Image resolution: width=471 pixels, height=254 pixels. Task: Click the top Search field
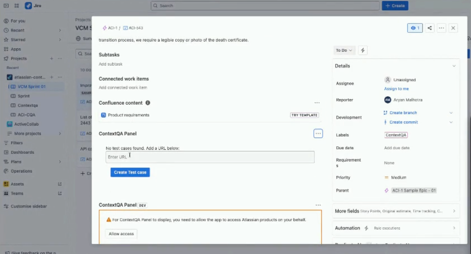click(x=265, y=6)
